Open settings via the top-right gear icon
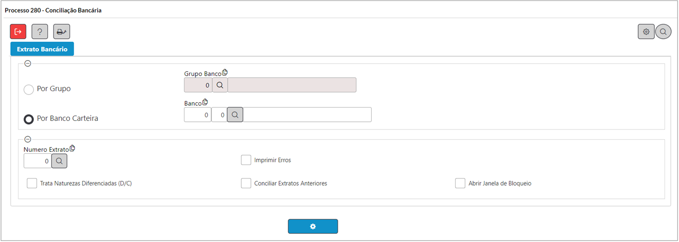Viewport: 679px width, 242px height. (646, 32)
